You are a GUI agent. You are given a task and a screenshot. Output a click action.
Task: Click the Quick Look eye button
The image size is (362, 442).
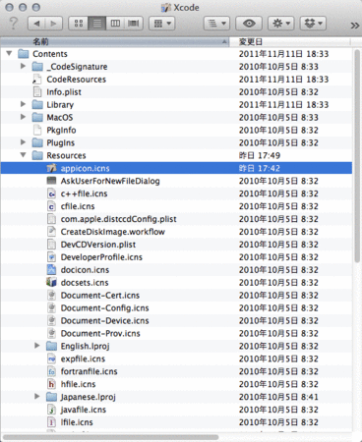[249, 24]
